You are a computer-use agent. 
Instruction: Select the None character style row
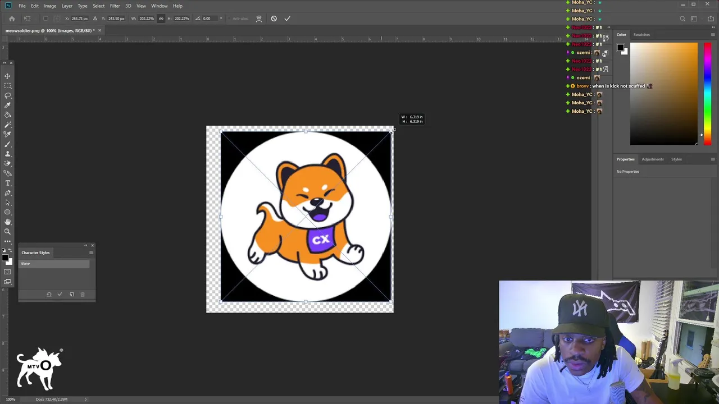(54, 264)
